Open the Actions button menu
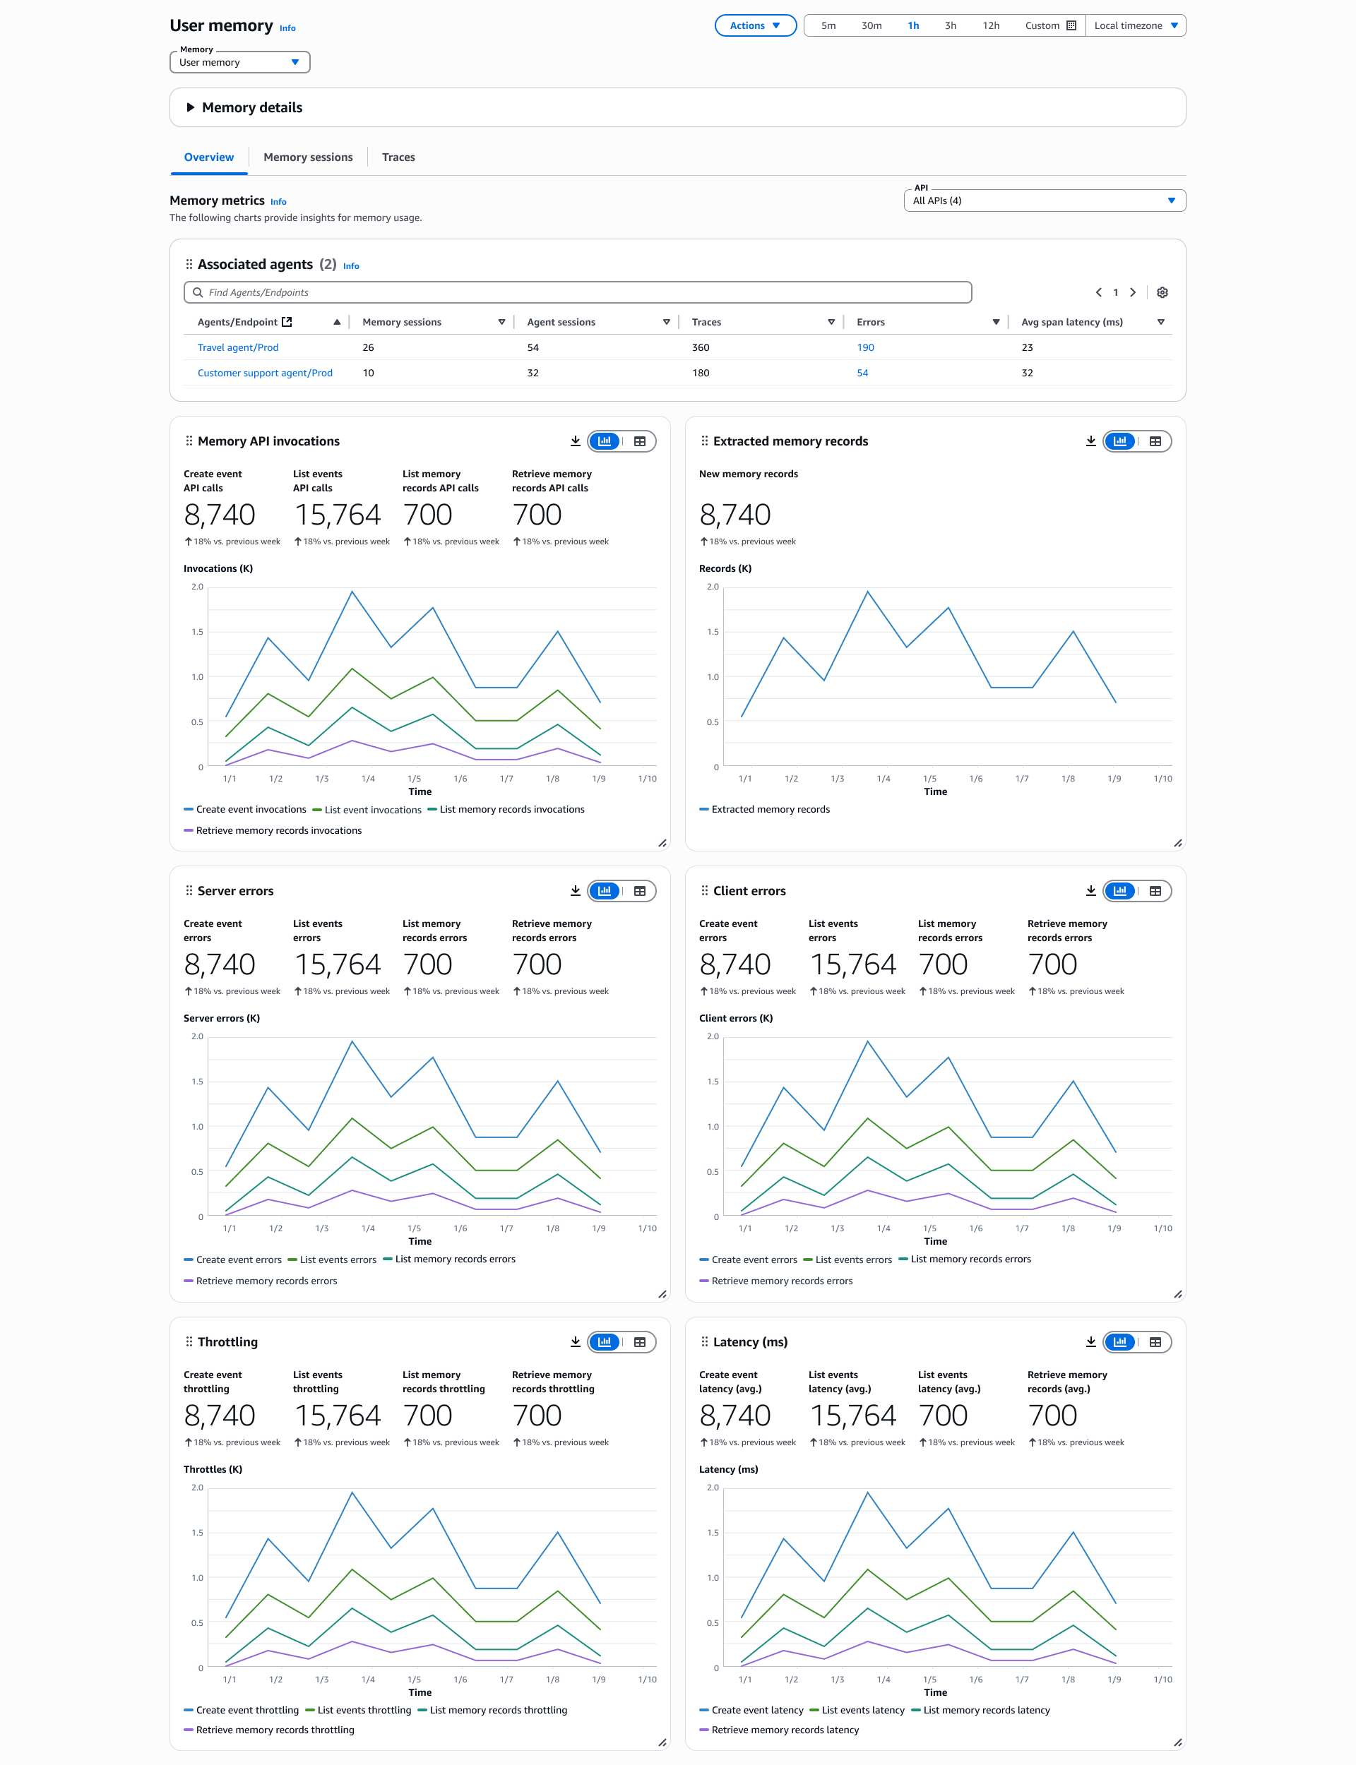 755,26
